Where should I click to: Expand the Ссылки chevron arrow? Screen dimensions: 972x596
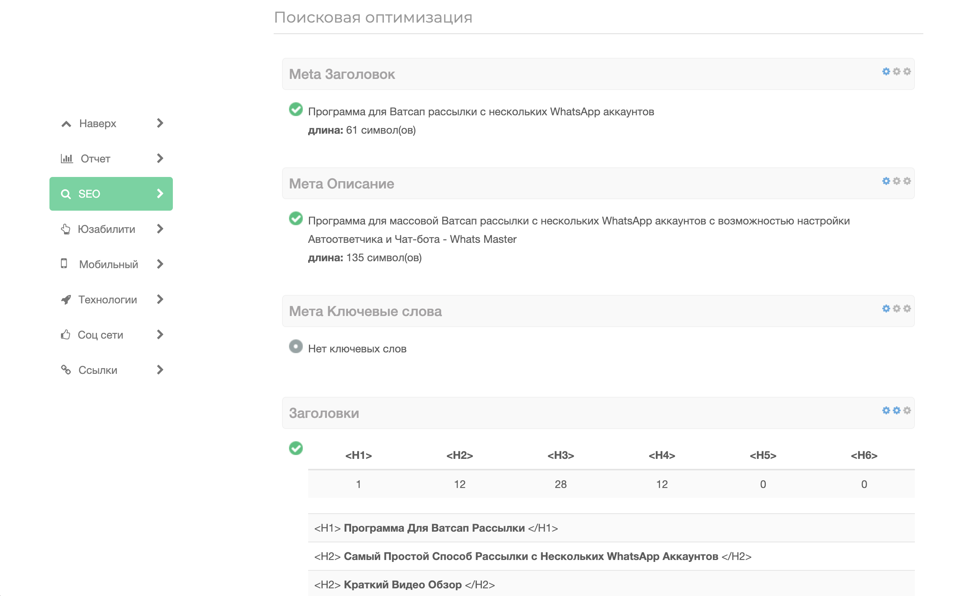[160, 370]
